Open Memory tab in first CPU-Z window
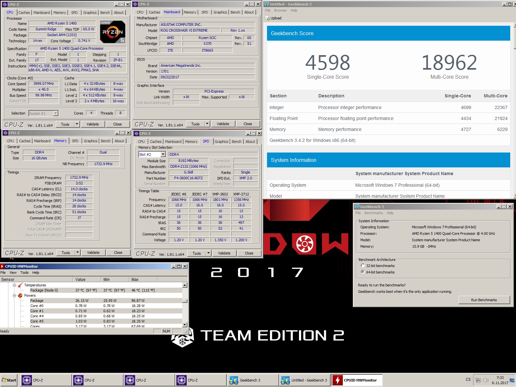 [60, 13]
